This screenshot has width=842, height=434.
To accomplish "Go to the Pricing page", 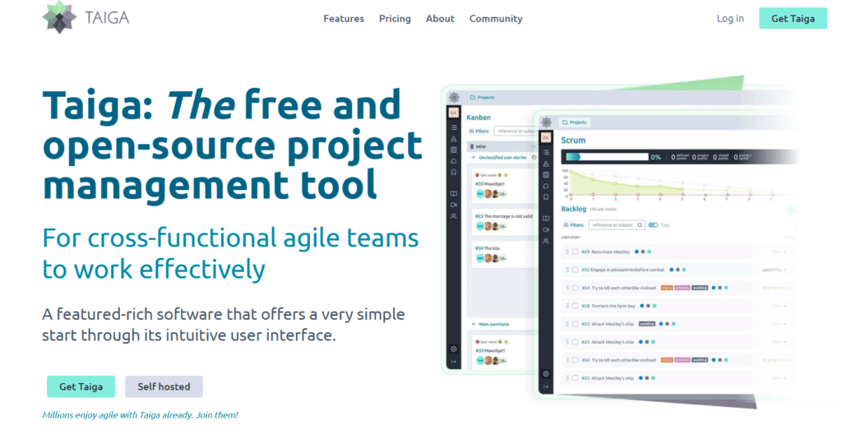I will coord(395,18).
